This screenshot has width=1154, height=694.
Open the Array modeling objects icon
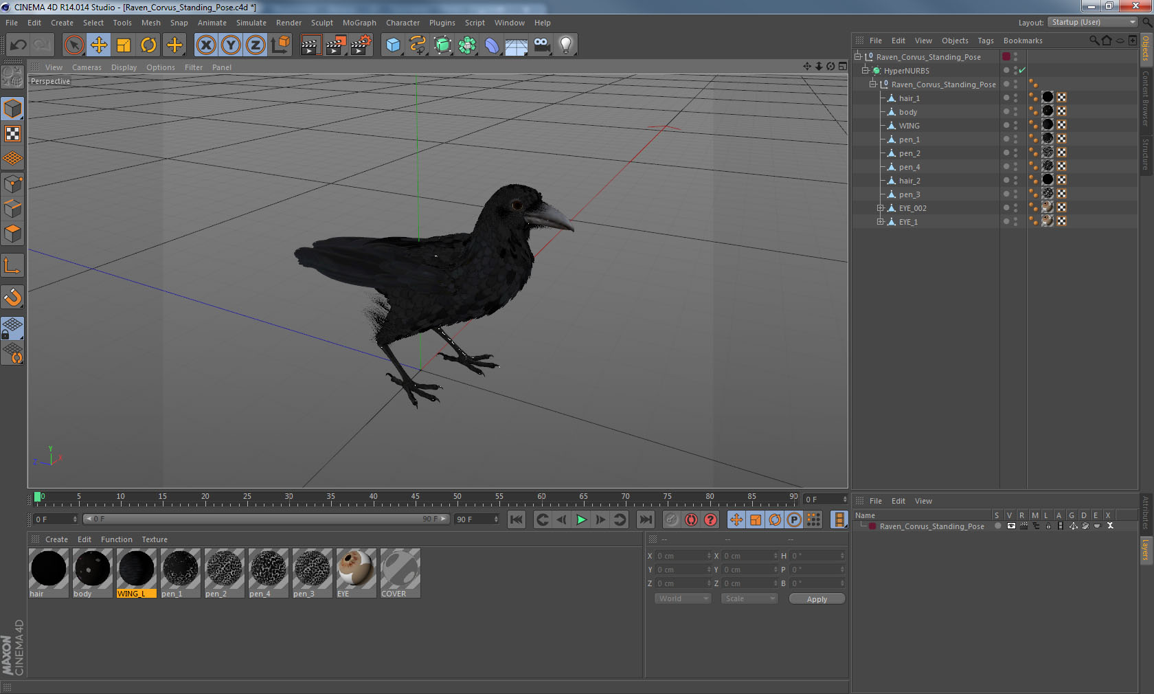pos(467,45)
